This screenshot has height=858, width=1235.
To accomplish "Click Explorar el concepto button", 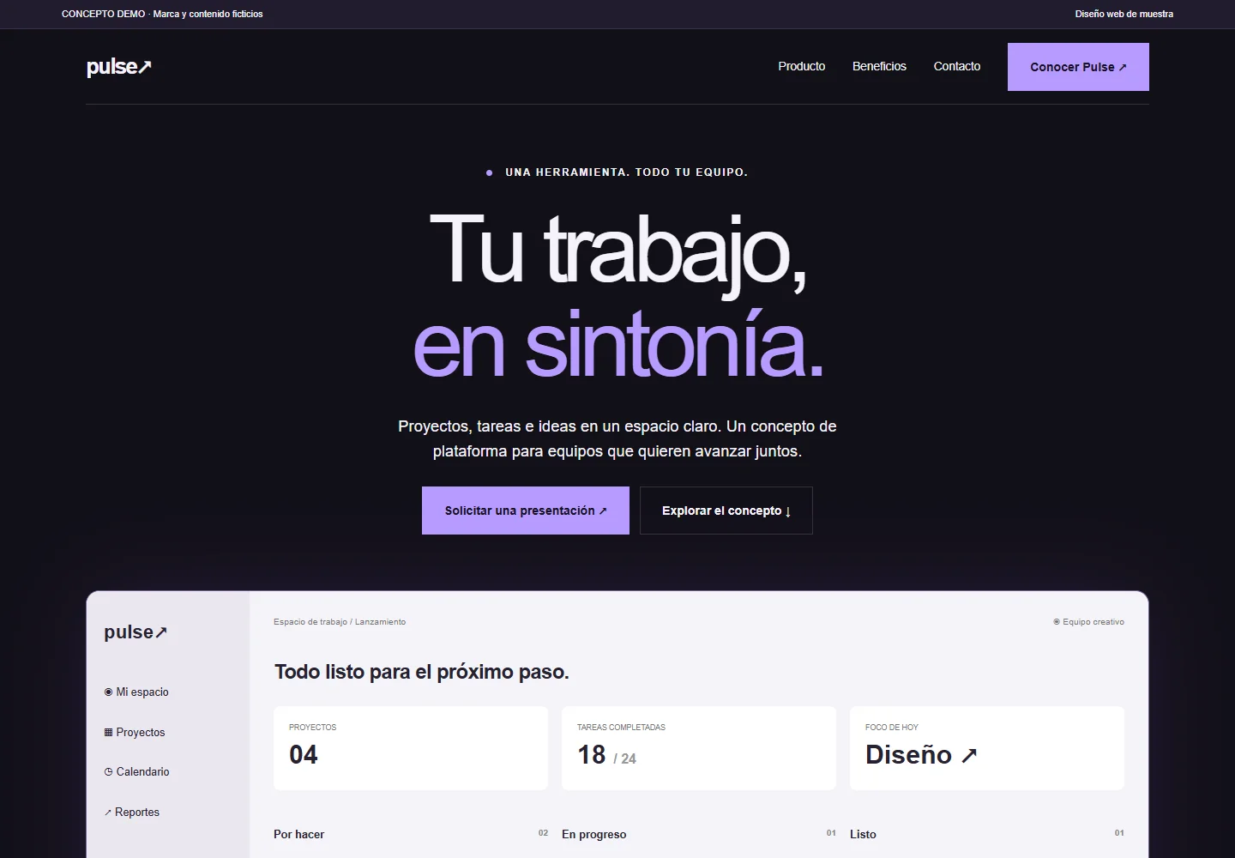I will pos(726,511).
